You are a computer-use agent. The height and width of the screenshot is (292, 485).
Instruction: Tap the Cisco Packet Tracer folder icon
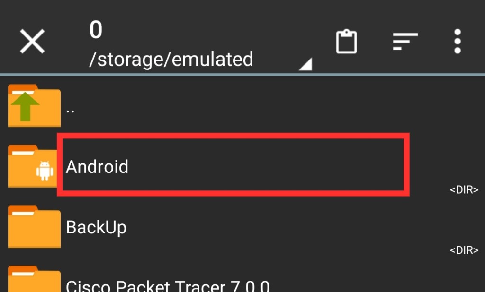(x=34, y=281)
